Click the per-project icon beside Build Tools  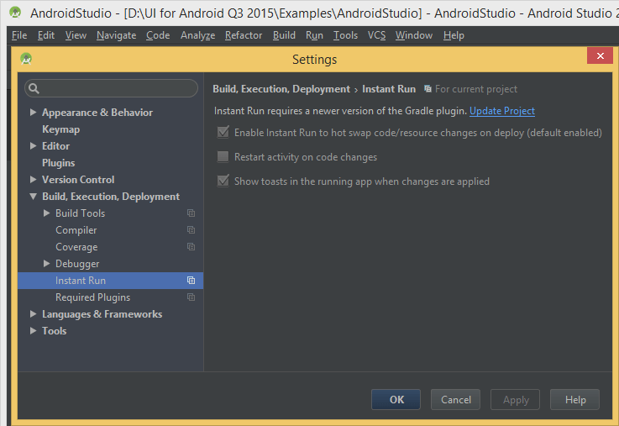[191, 213]
